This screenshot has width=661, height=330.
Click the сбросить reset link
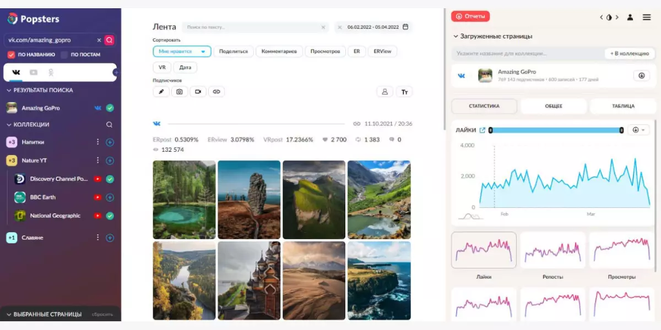tap(102, 315)
